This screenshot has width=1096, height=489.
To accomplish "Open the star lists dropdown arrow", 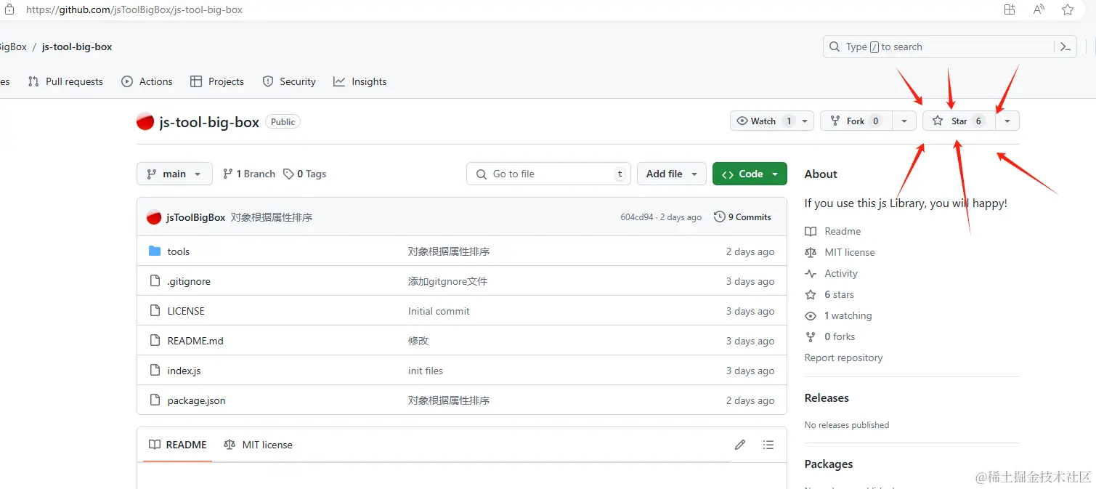I will (1007, 121).
